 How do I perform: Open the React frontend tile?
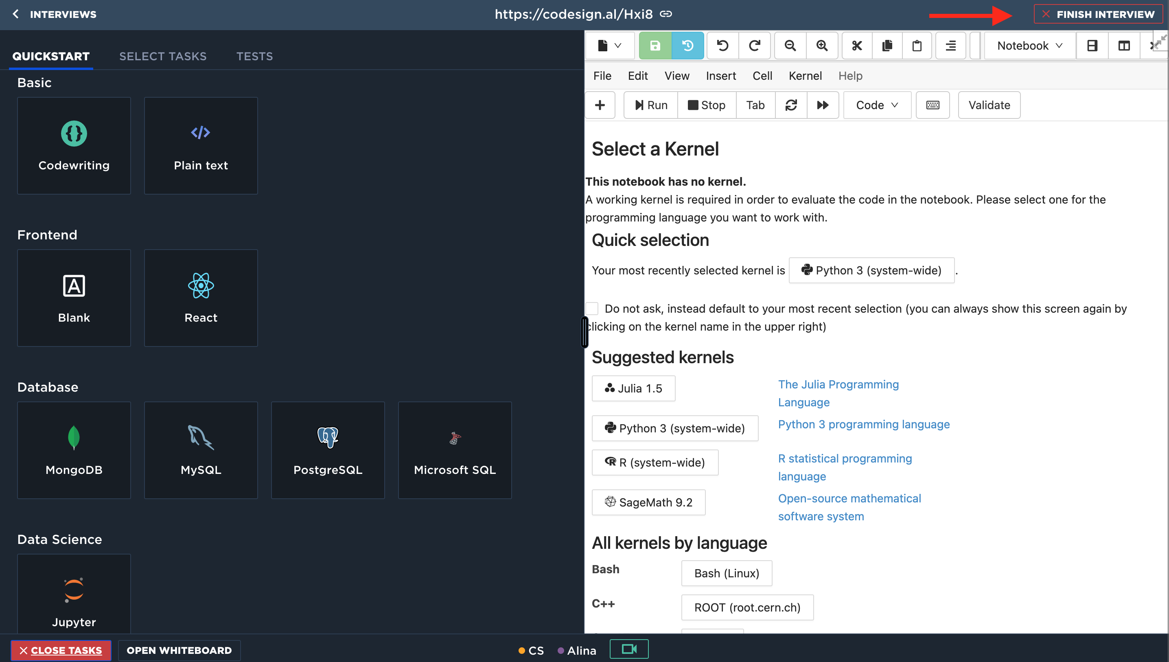201,298
